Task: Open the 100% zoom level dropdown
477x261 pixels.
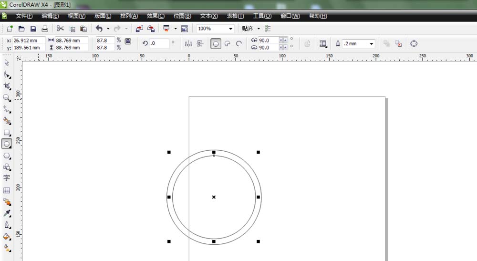Action: pyautogui.click(x=230, y=29)
